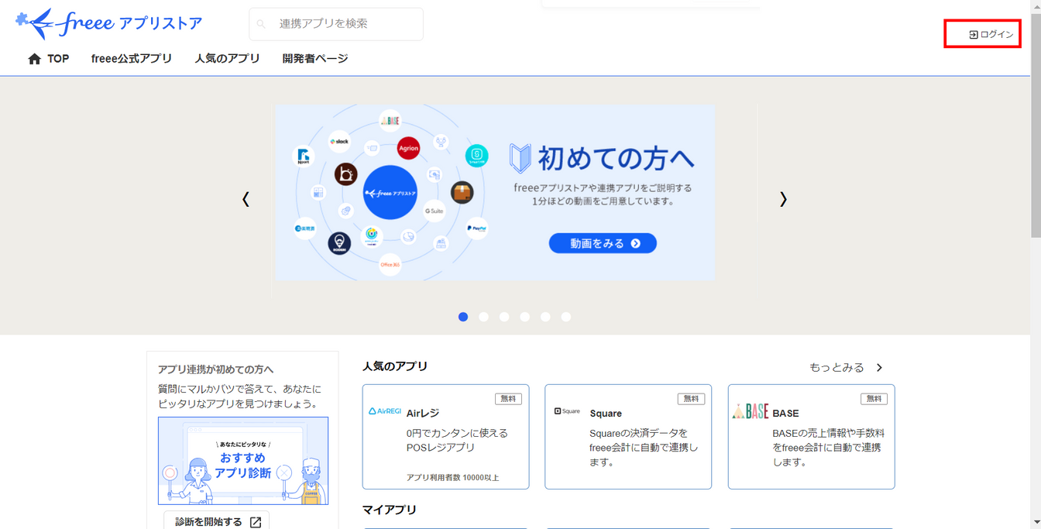Switch to the fourth carousel pagination dot
Viewport: 1041px width, 529px height.
(x=525, y=317)
